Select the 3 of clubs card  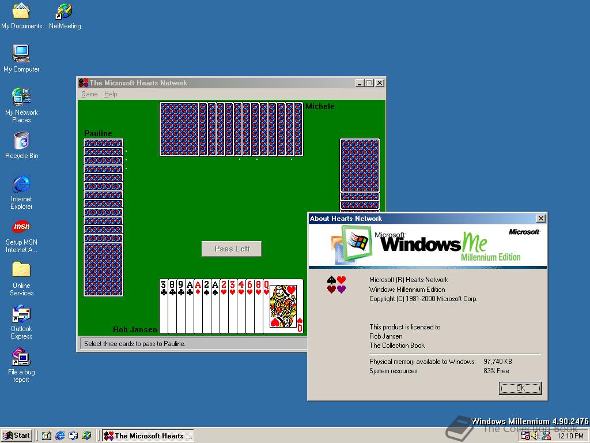coord(163,306)
